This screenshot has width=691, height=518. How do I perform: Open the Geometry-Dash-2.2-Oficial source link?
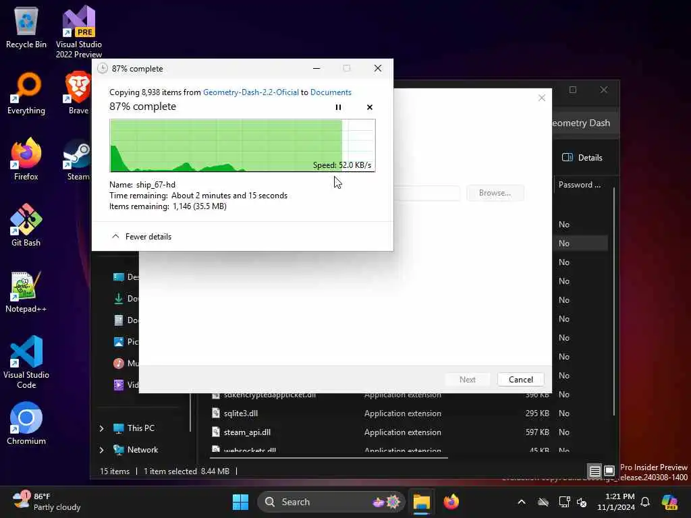pos(251,92)
